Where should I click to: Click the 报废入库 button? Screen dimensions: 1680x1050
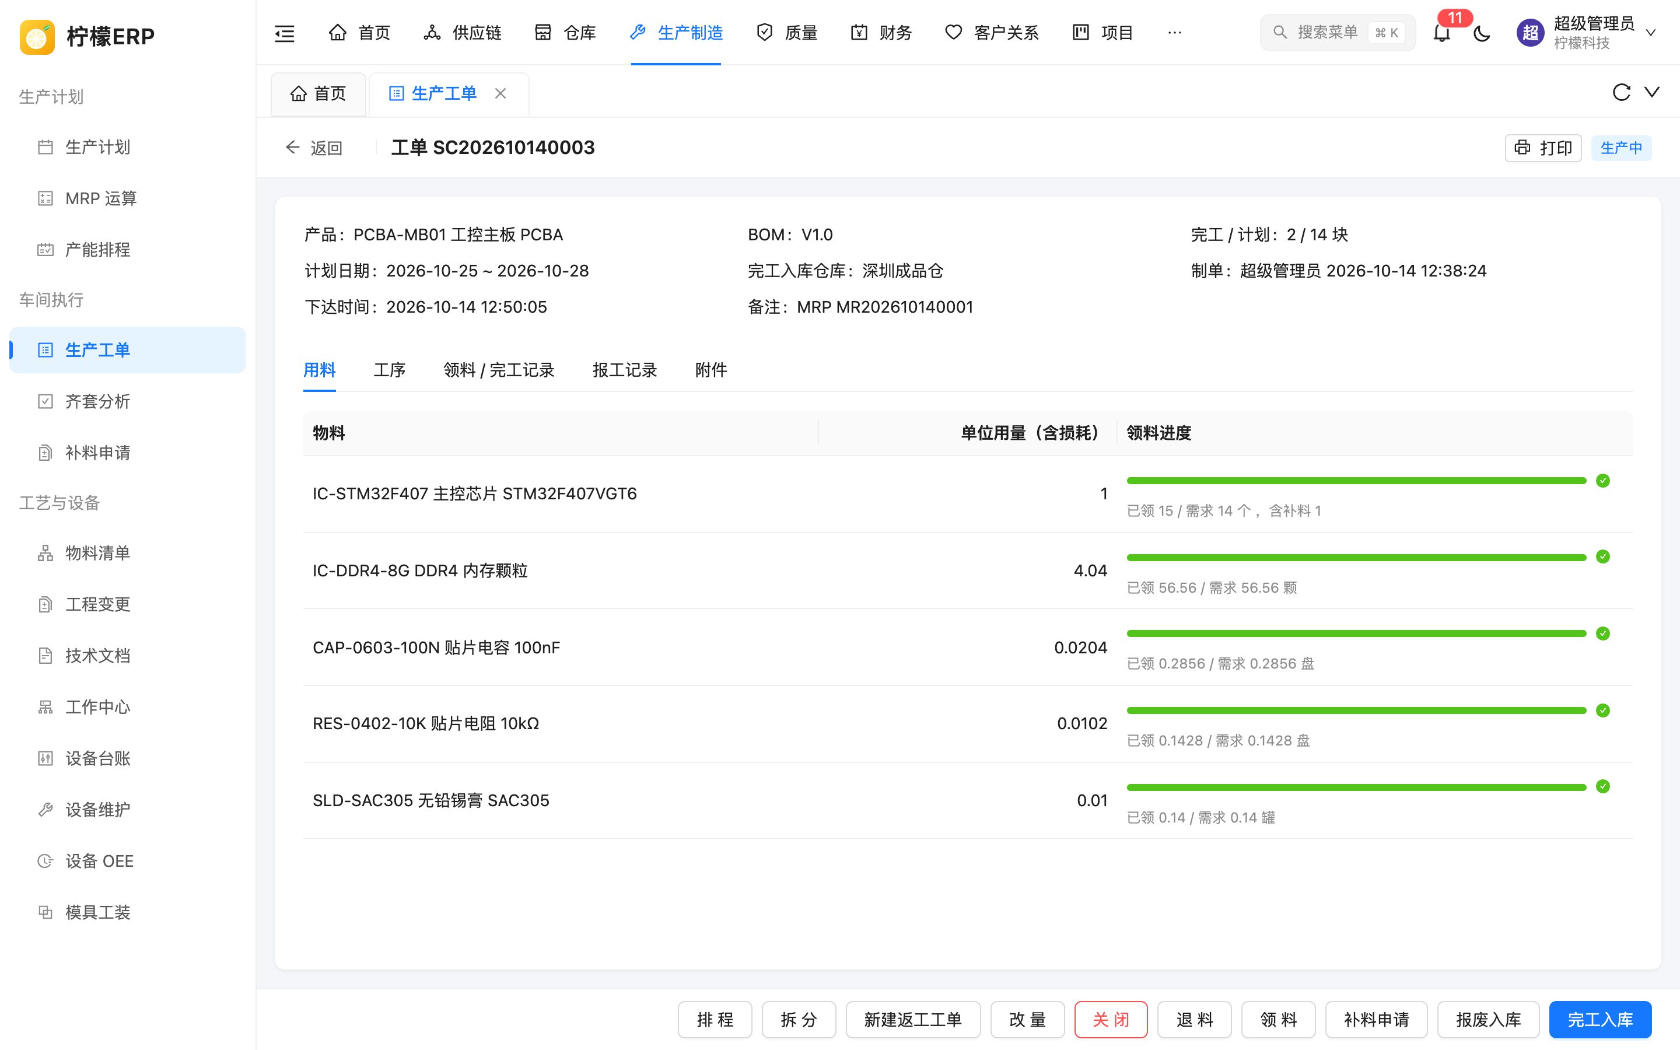pos(1489,1020)
